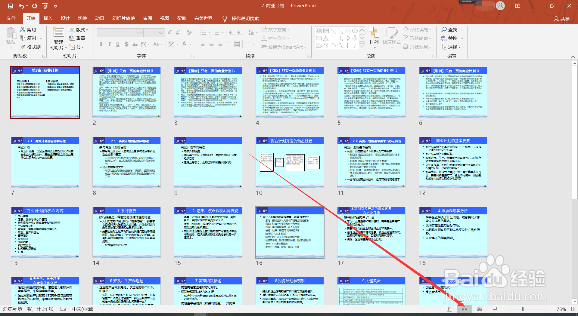578x316 pixels.
Task: Toggle text shadow
Action: (126, 44)
